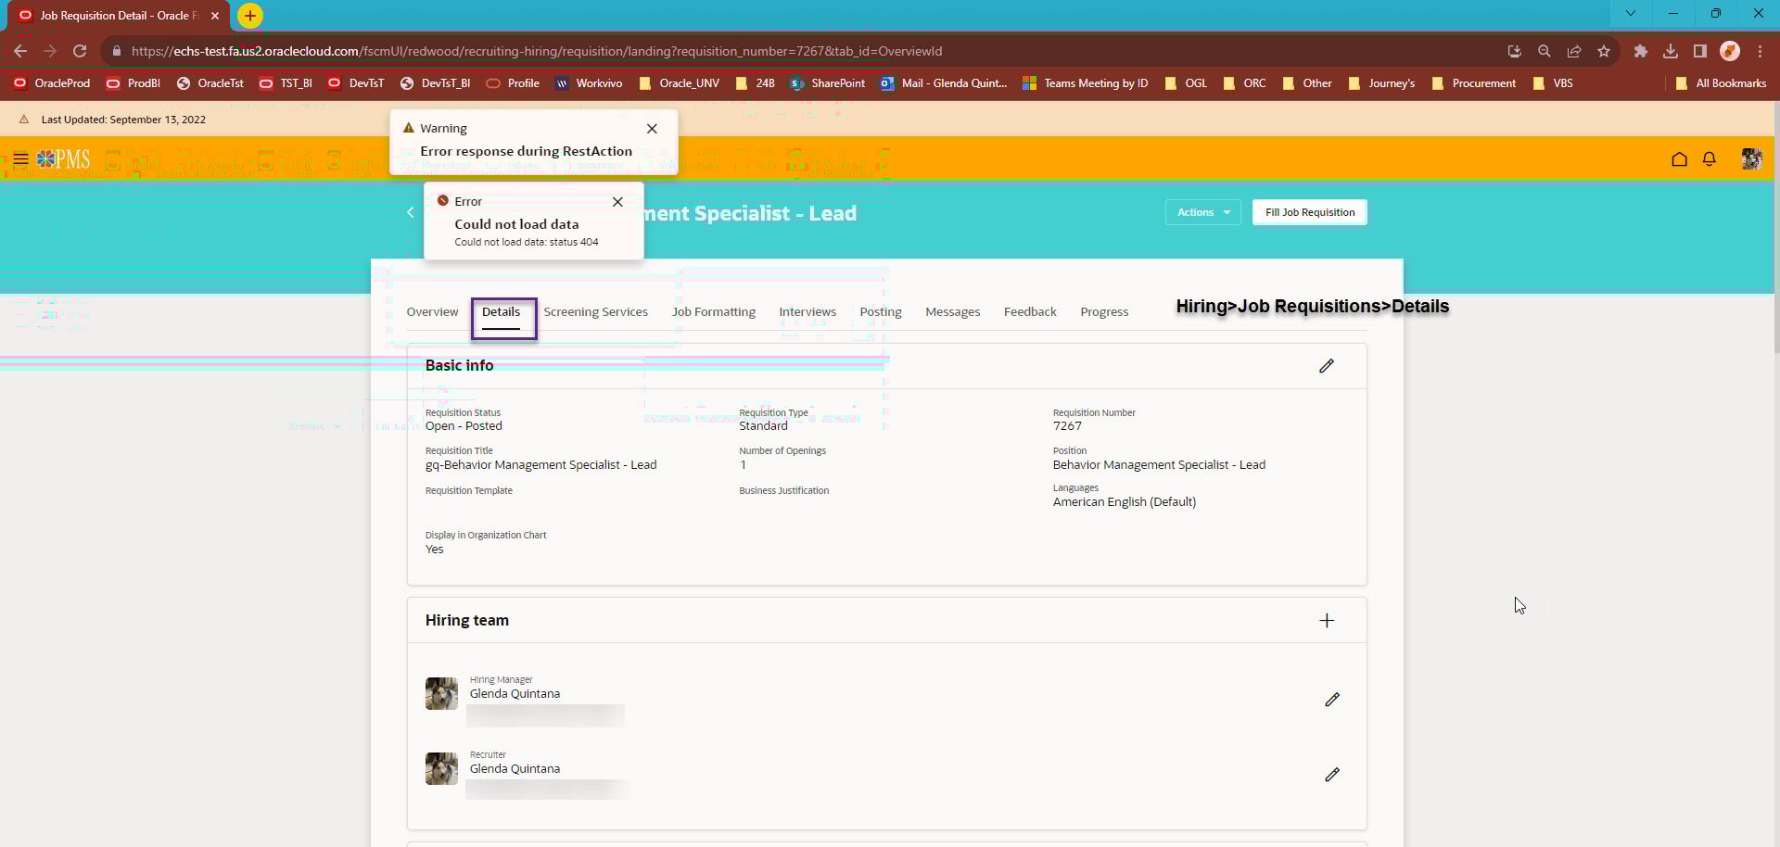Open the user profile avatar menu
Viewport: 1780px width, 847px height.
(1752, 158)
